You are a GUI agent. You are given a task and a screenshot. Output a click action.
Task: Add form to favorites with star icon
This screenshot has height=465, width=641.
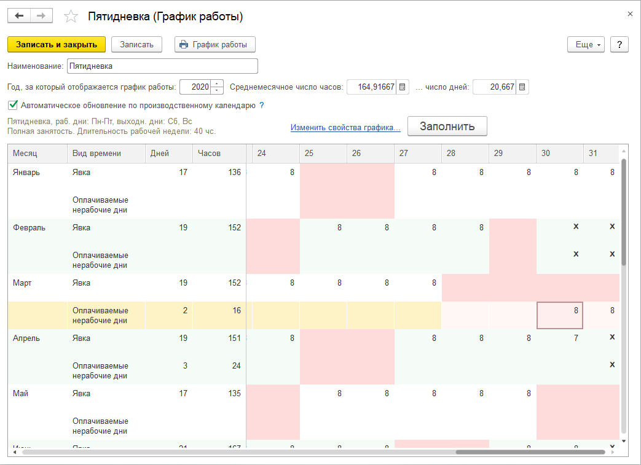pos(71,17)
